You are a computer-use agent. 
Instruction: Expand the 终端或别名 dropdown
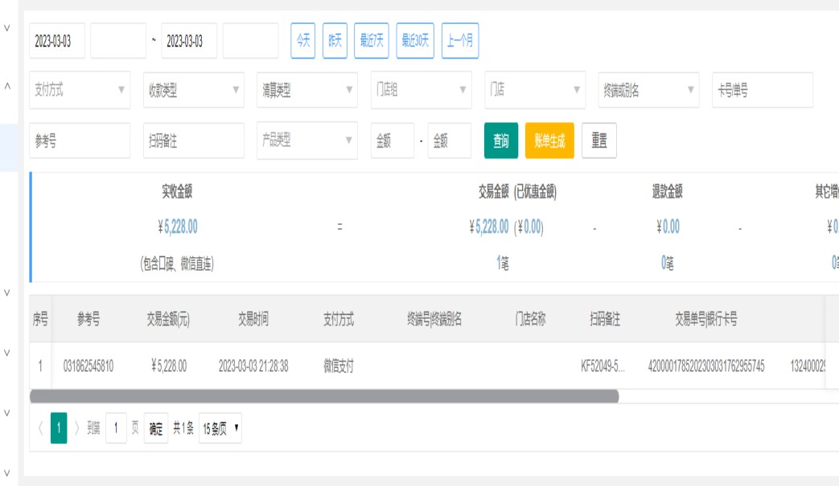648,91
